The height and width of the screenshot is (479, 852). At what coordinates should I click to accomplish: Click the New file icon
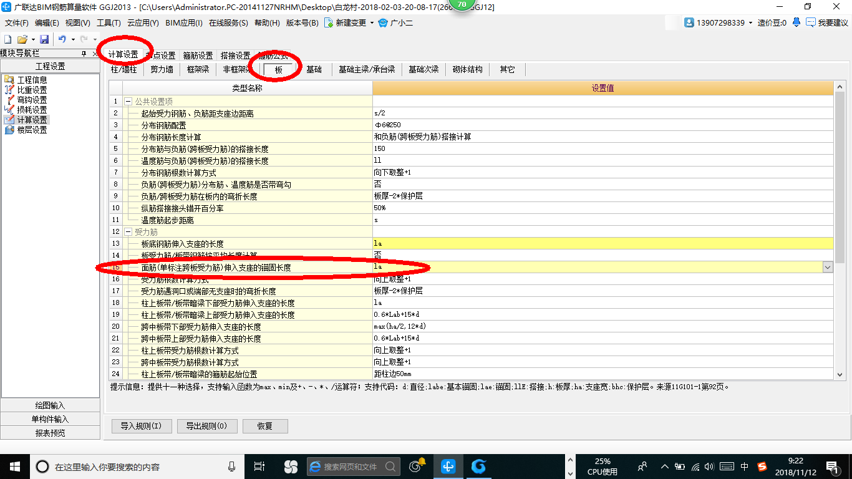click(8, 39)
